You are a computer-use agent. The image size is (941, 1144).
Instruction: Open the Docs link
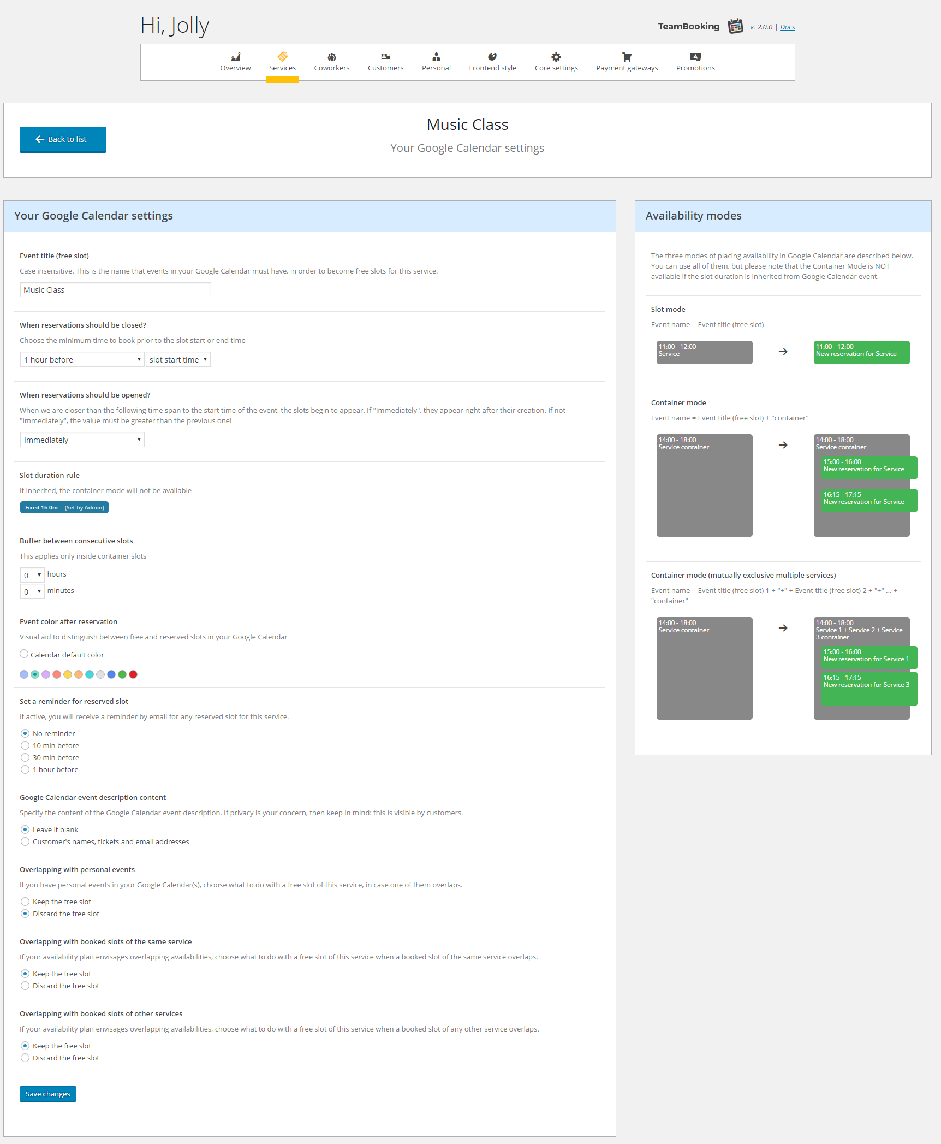(x=787, y=27)
